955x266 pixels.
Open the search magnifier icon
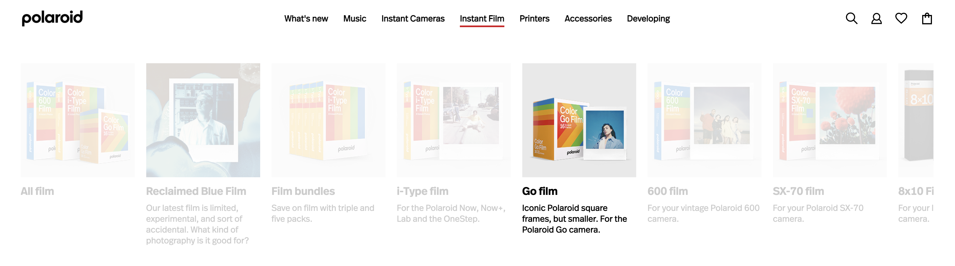[851, 18]
